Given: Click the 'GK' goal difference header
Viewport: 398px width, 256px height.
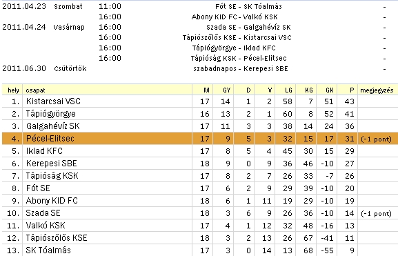Looking at the screenshot, I should tap(330, 90).
